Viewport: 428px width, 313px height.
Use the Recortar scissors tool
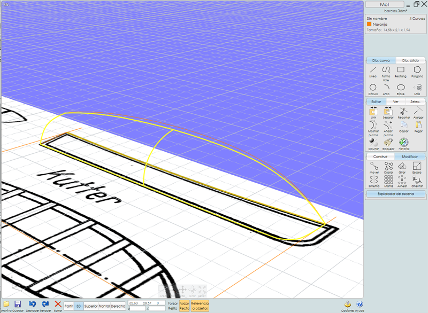404,113
